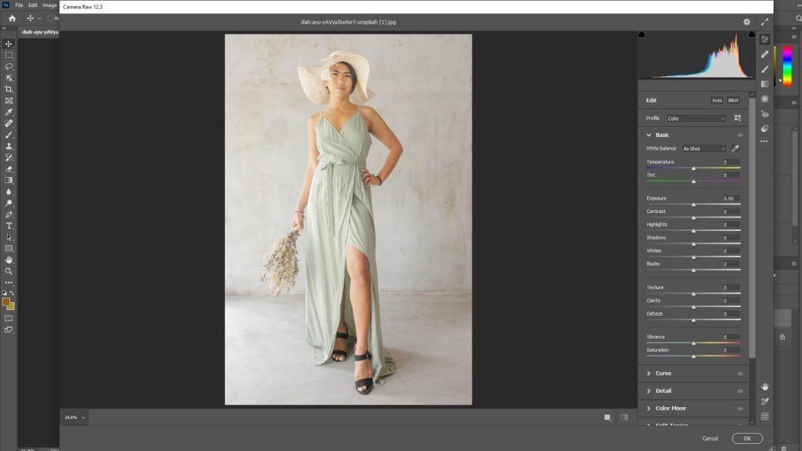Select the Pen tool
This screenshot has height=451, width=802.
tap(9, 215)
